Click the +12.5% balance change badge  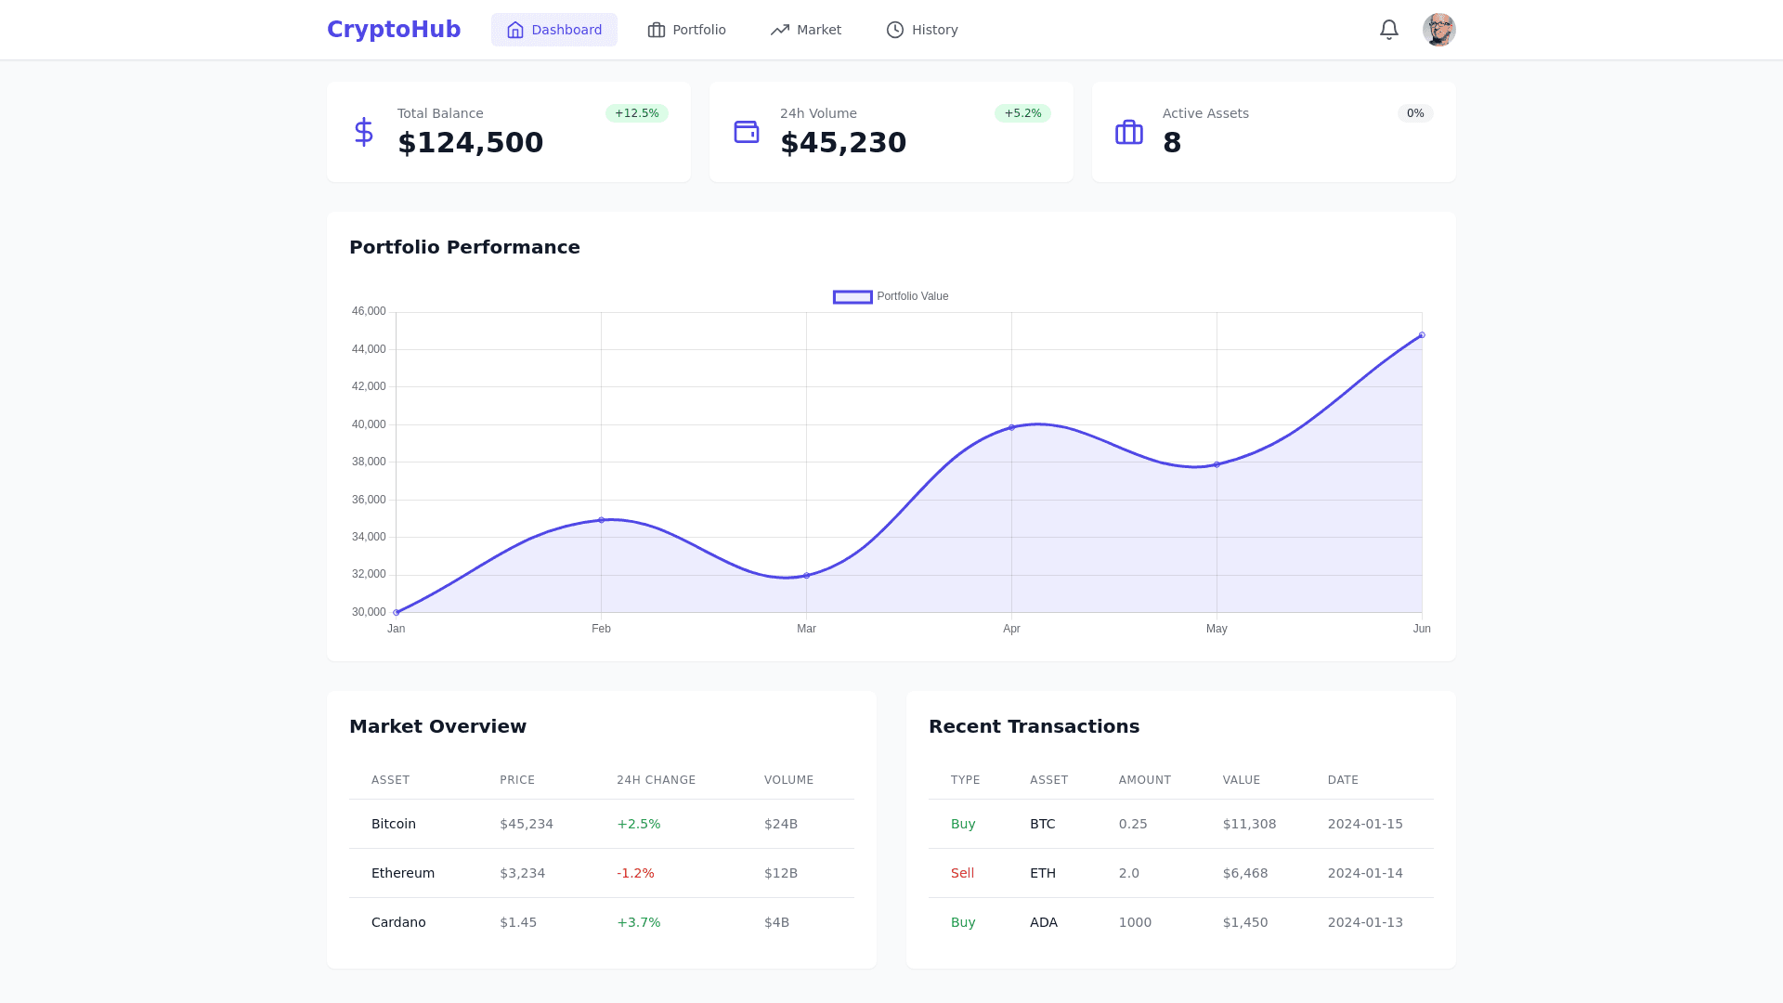[637, 113]
